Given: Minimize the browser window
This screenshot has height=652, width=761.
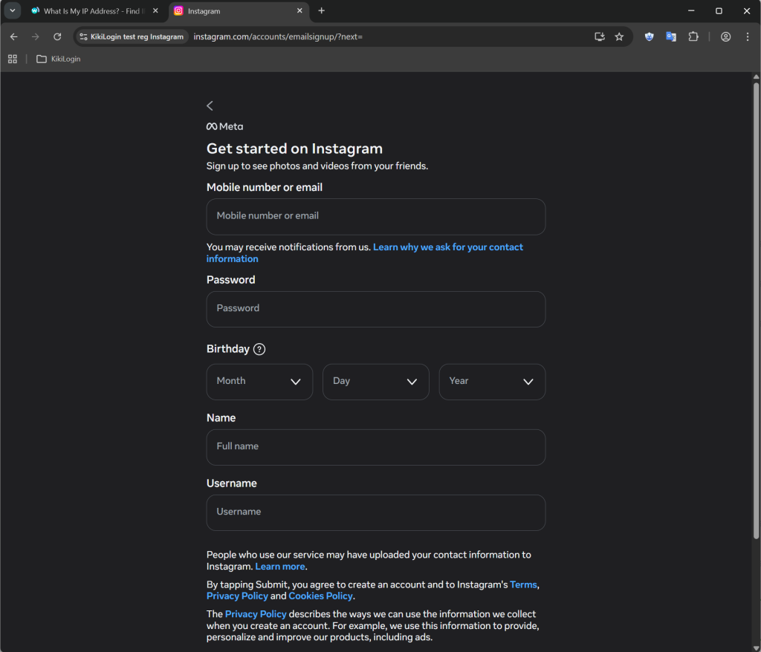Looking at the screenshot, I should 691,10.
